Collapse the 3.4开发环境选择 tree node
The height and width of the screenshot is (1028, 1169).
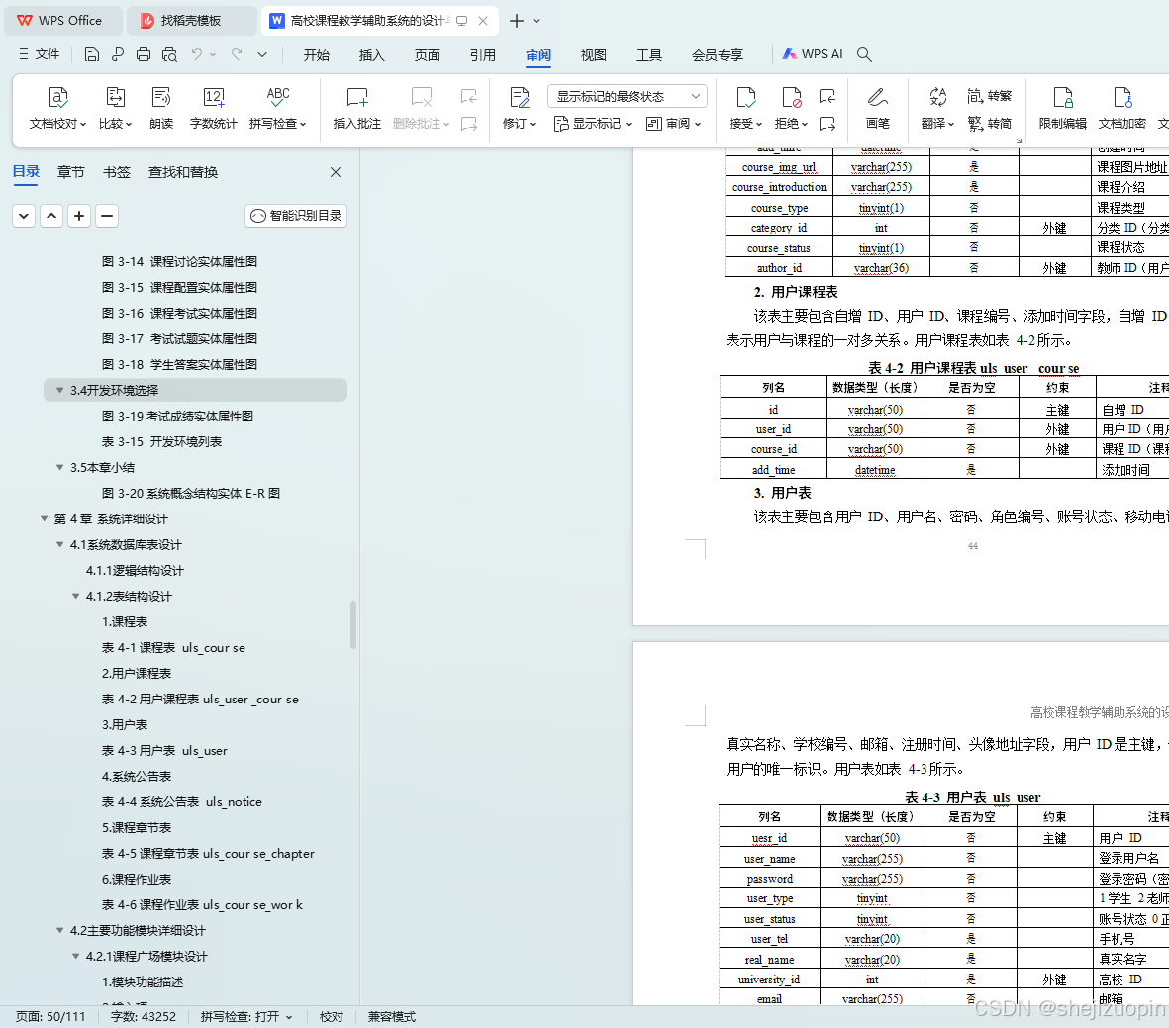pos(59,390)
